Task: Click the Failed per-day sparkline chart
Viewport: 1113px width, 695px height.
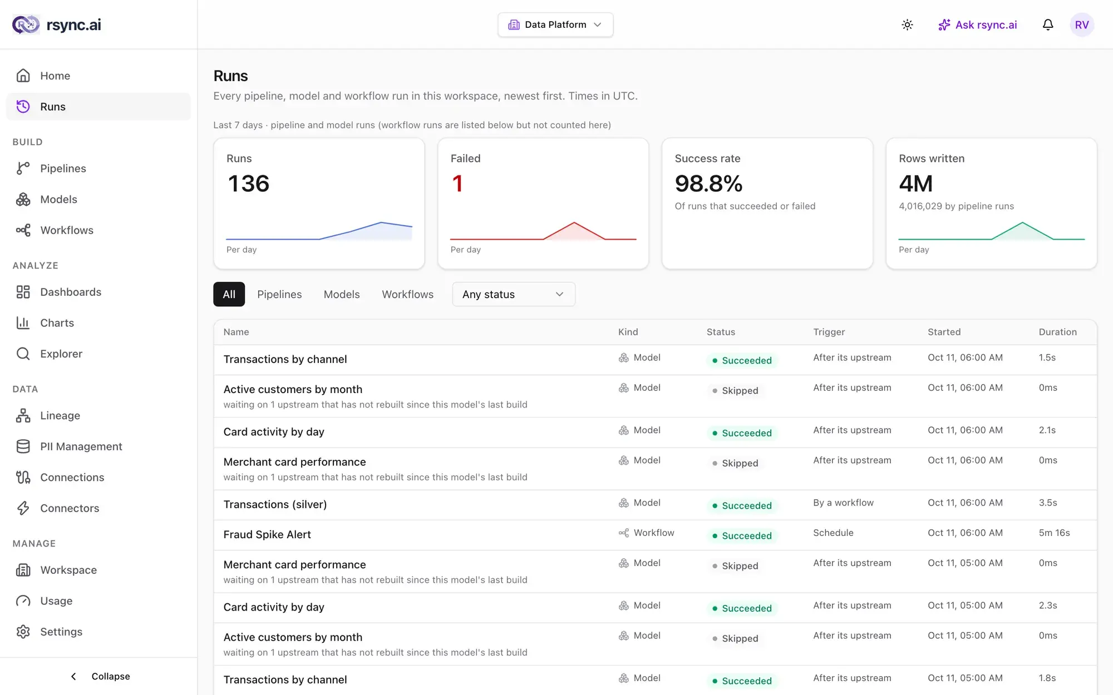Action: [543, 231]
